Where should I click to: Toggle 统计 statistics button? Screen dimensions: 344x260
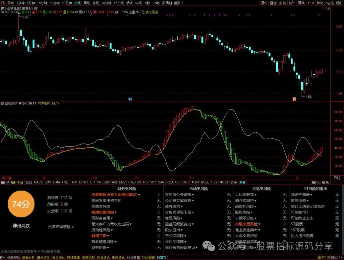(292, 3)
